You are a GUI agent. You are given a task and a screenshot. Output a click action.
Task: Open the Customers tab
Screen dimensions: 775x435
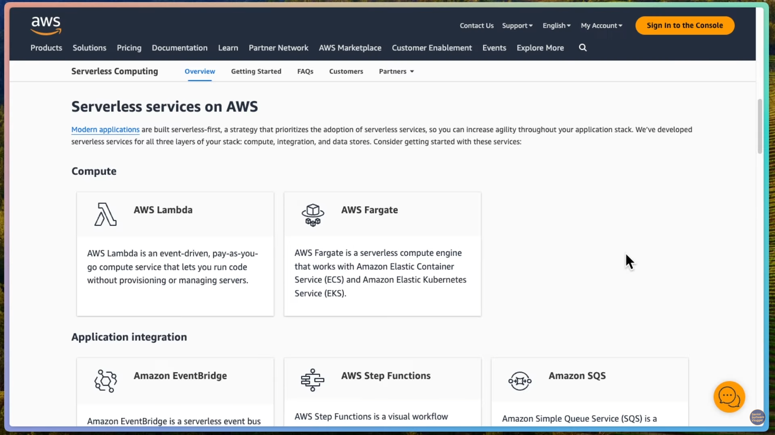(x=346, y=71)
